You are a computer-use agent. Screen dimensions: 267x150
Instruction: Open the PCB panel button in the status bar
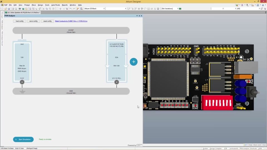click(226, 148)
